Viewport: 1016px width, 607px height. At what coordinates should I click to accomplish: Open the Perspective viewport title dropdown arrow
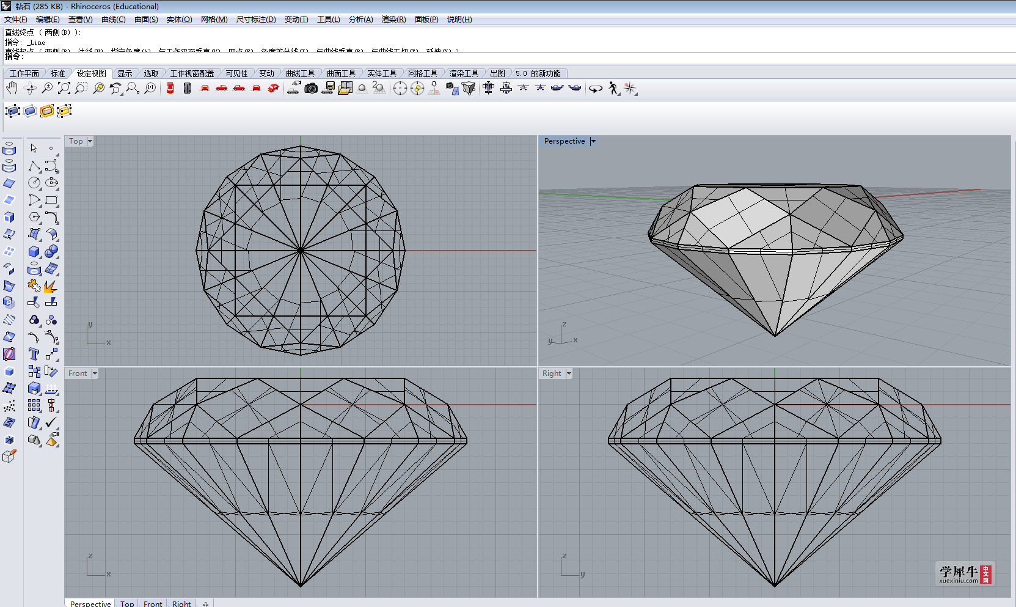point(593,141)
